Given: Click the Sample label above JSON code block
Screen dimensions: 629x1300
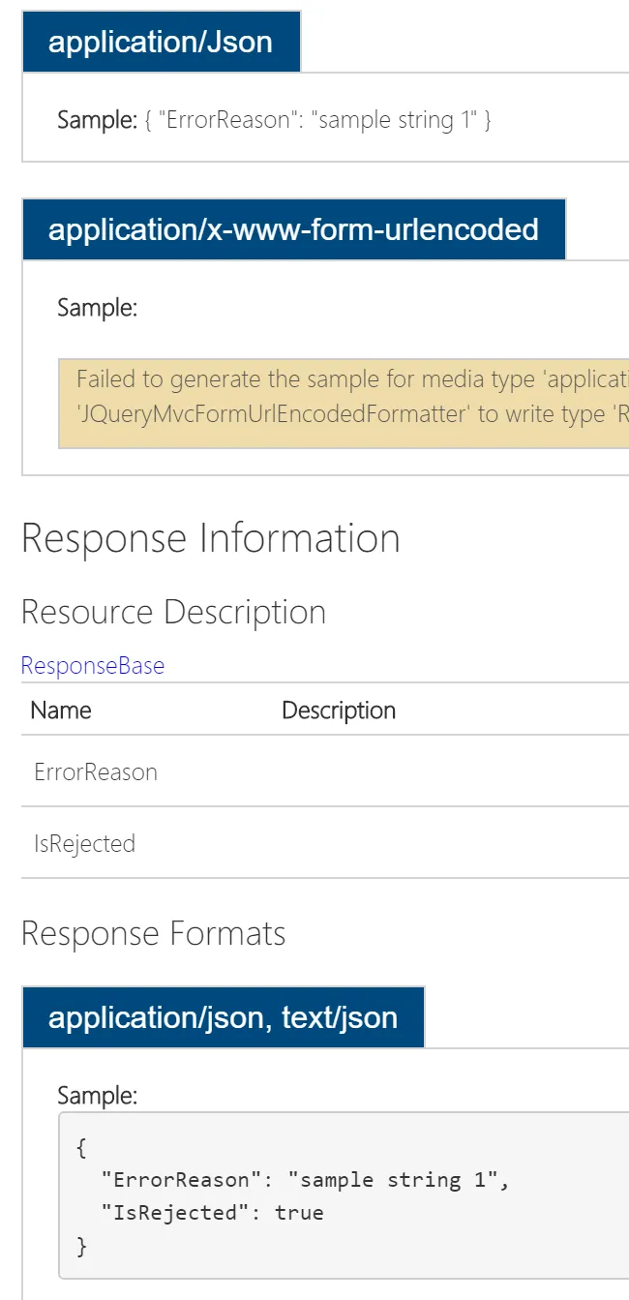Looking at the screenshot, I should [x=97, y=1095].
